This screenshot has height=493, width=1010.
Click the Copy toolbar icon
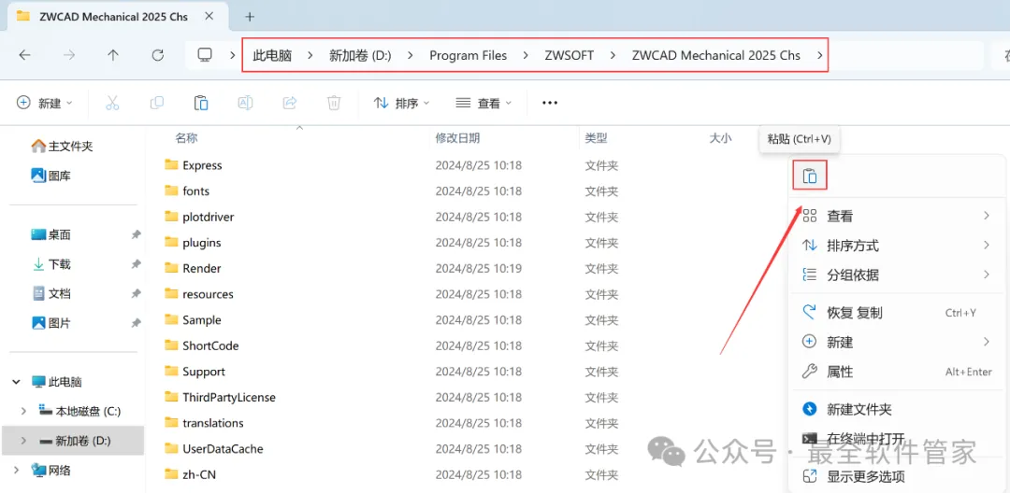click(x=156, y=103)
